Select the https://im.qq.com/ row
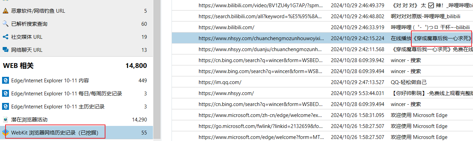 tap(322, 82)
